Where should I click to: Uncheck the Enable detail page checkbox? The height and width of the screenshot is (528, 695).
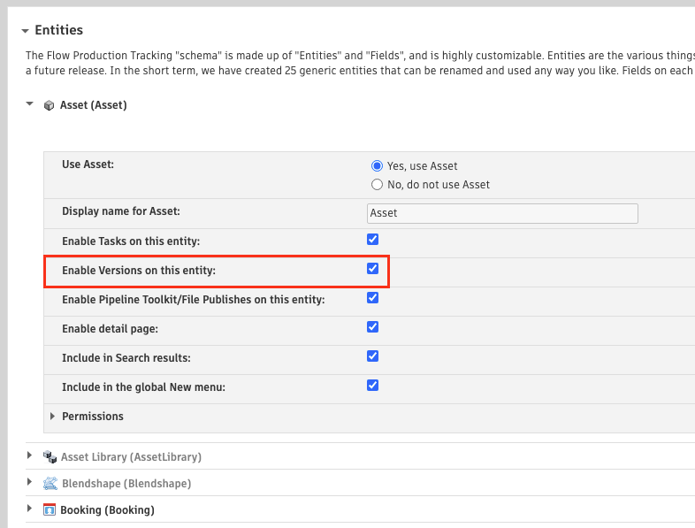(x=373, y=327)
